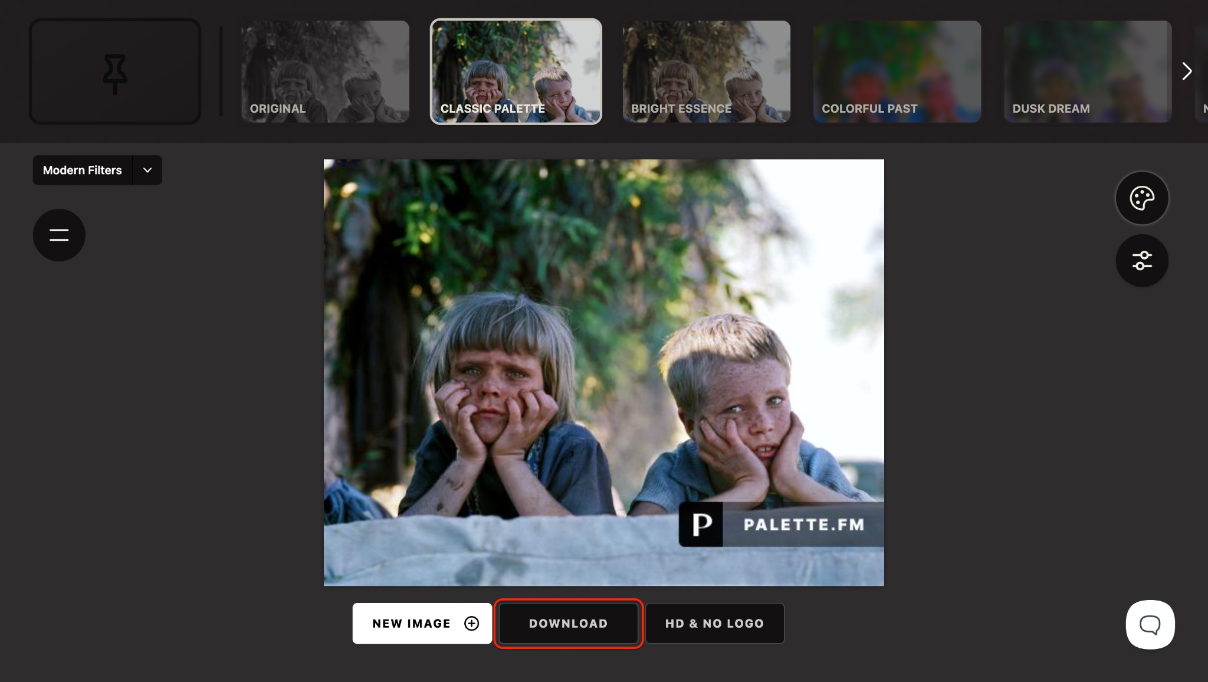Click the plus icon in New Image
This screenshot has height=682, width=1208.
tap(472, 624)
